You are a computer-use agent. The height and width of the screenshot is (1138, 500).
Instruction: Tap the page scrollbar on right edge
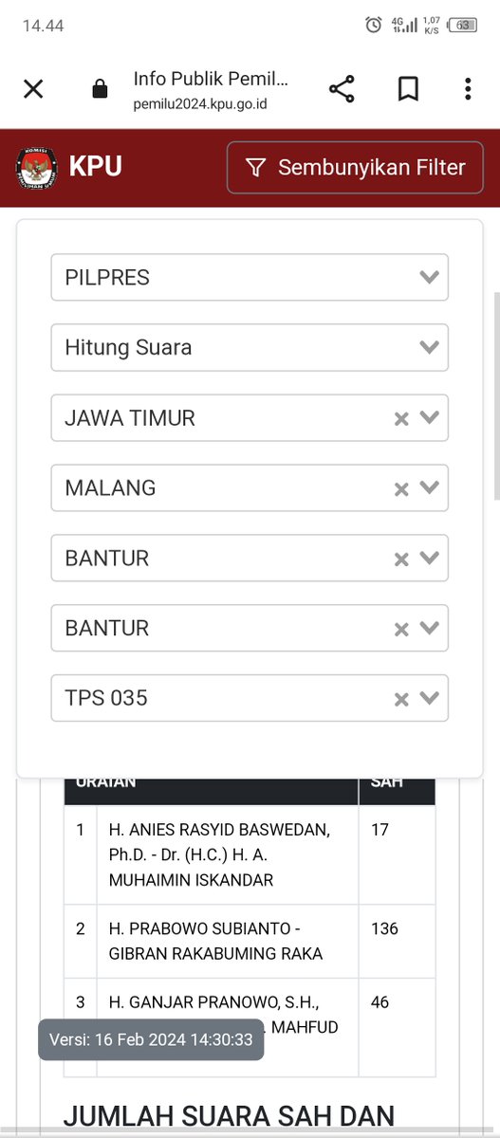click(x=495, y=395)
